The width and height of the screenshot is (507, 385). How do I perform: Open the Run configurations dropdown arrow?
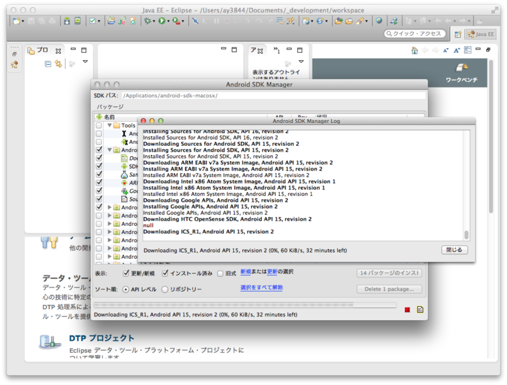coord(168,22)
